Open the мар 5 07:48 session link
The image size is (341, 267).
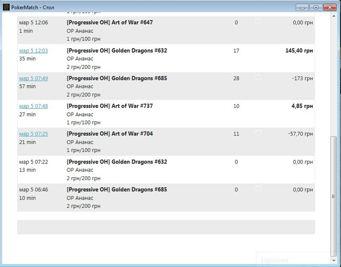click(34, 106)
